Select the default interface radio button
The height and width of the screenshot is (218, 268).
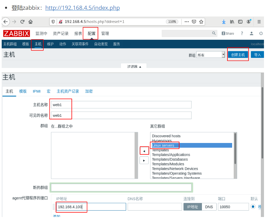pos(253,207)
